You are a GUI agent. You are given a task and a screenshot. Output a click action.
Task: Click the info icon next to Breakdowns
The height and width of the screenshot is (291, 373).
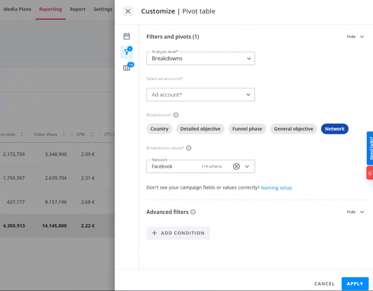[x=176, y=115]
